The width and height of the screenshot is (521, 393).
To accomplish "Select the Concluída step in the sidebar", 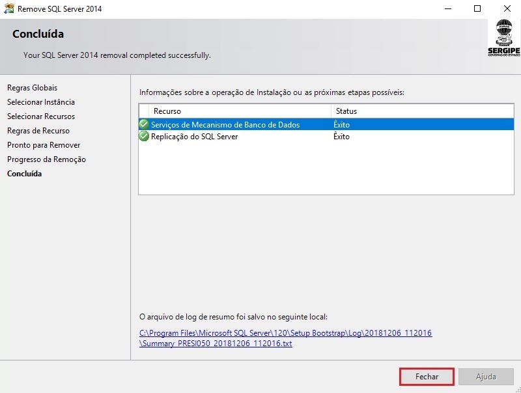I will 24,174.
